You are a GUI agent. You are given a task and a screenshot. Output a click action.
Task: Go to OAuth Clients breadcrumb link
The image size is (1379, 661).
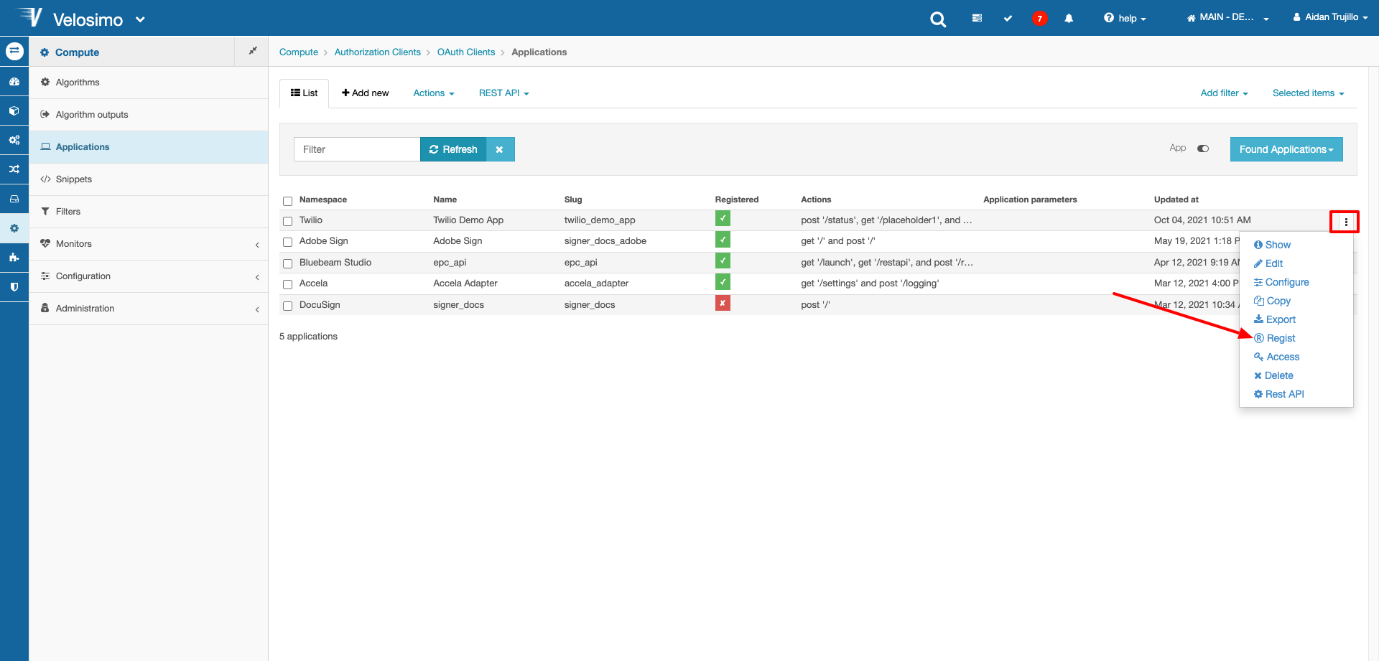click(x=466, y=52)
